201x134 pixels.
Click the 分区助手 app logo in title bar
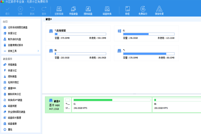click(2, 2)
